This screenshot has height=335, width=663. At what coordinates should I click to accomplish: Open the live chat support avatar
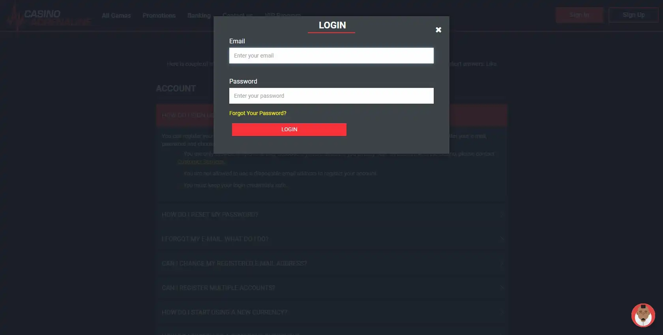click(643, 315)
